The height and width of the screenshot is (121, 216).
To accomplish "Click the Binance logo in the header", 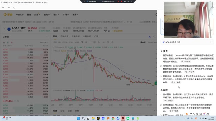I will pos(8,14).
